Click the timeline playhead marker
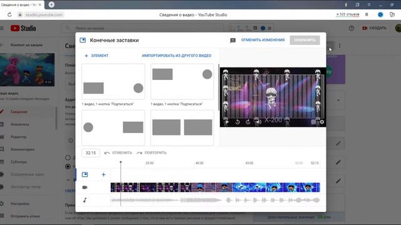Viewport: 401px width, 225px height. [x=121, y=162]
